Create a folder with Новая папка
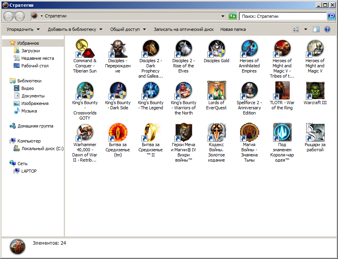The height and width of the screenshot is (259, 338). pos(233,29)
